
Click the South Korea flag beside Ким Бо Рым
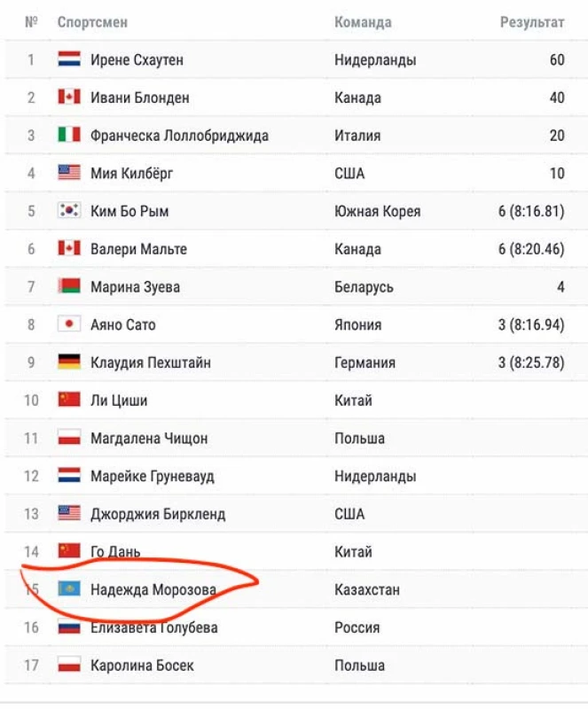click(69, 211)
